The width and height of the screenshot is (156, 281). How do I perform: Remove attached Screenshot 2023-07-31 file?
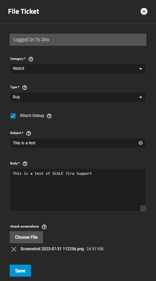click(x=14, y=249)
